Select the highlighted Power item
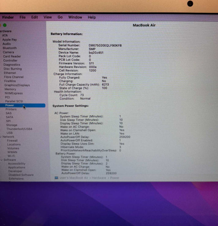 click(23, 105)
